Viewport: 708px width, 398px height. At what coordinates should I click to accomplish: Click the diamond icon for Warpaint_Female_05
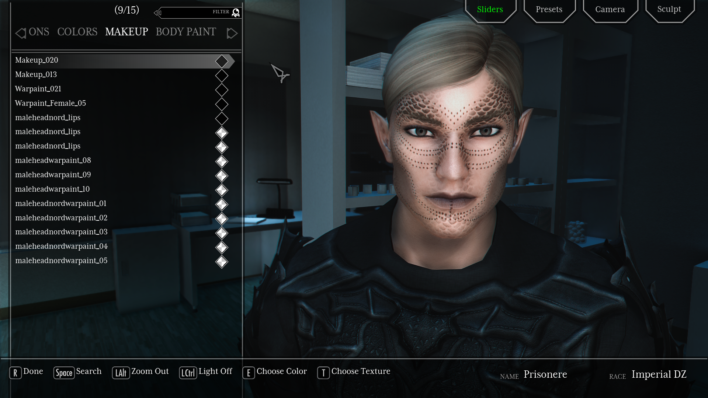(222, 104)
